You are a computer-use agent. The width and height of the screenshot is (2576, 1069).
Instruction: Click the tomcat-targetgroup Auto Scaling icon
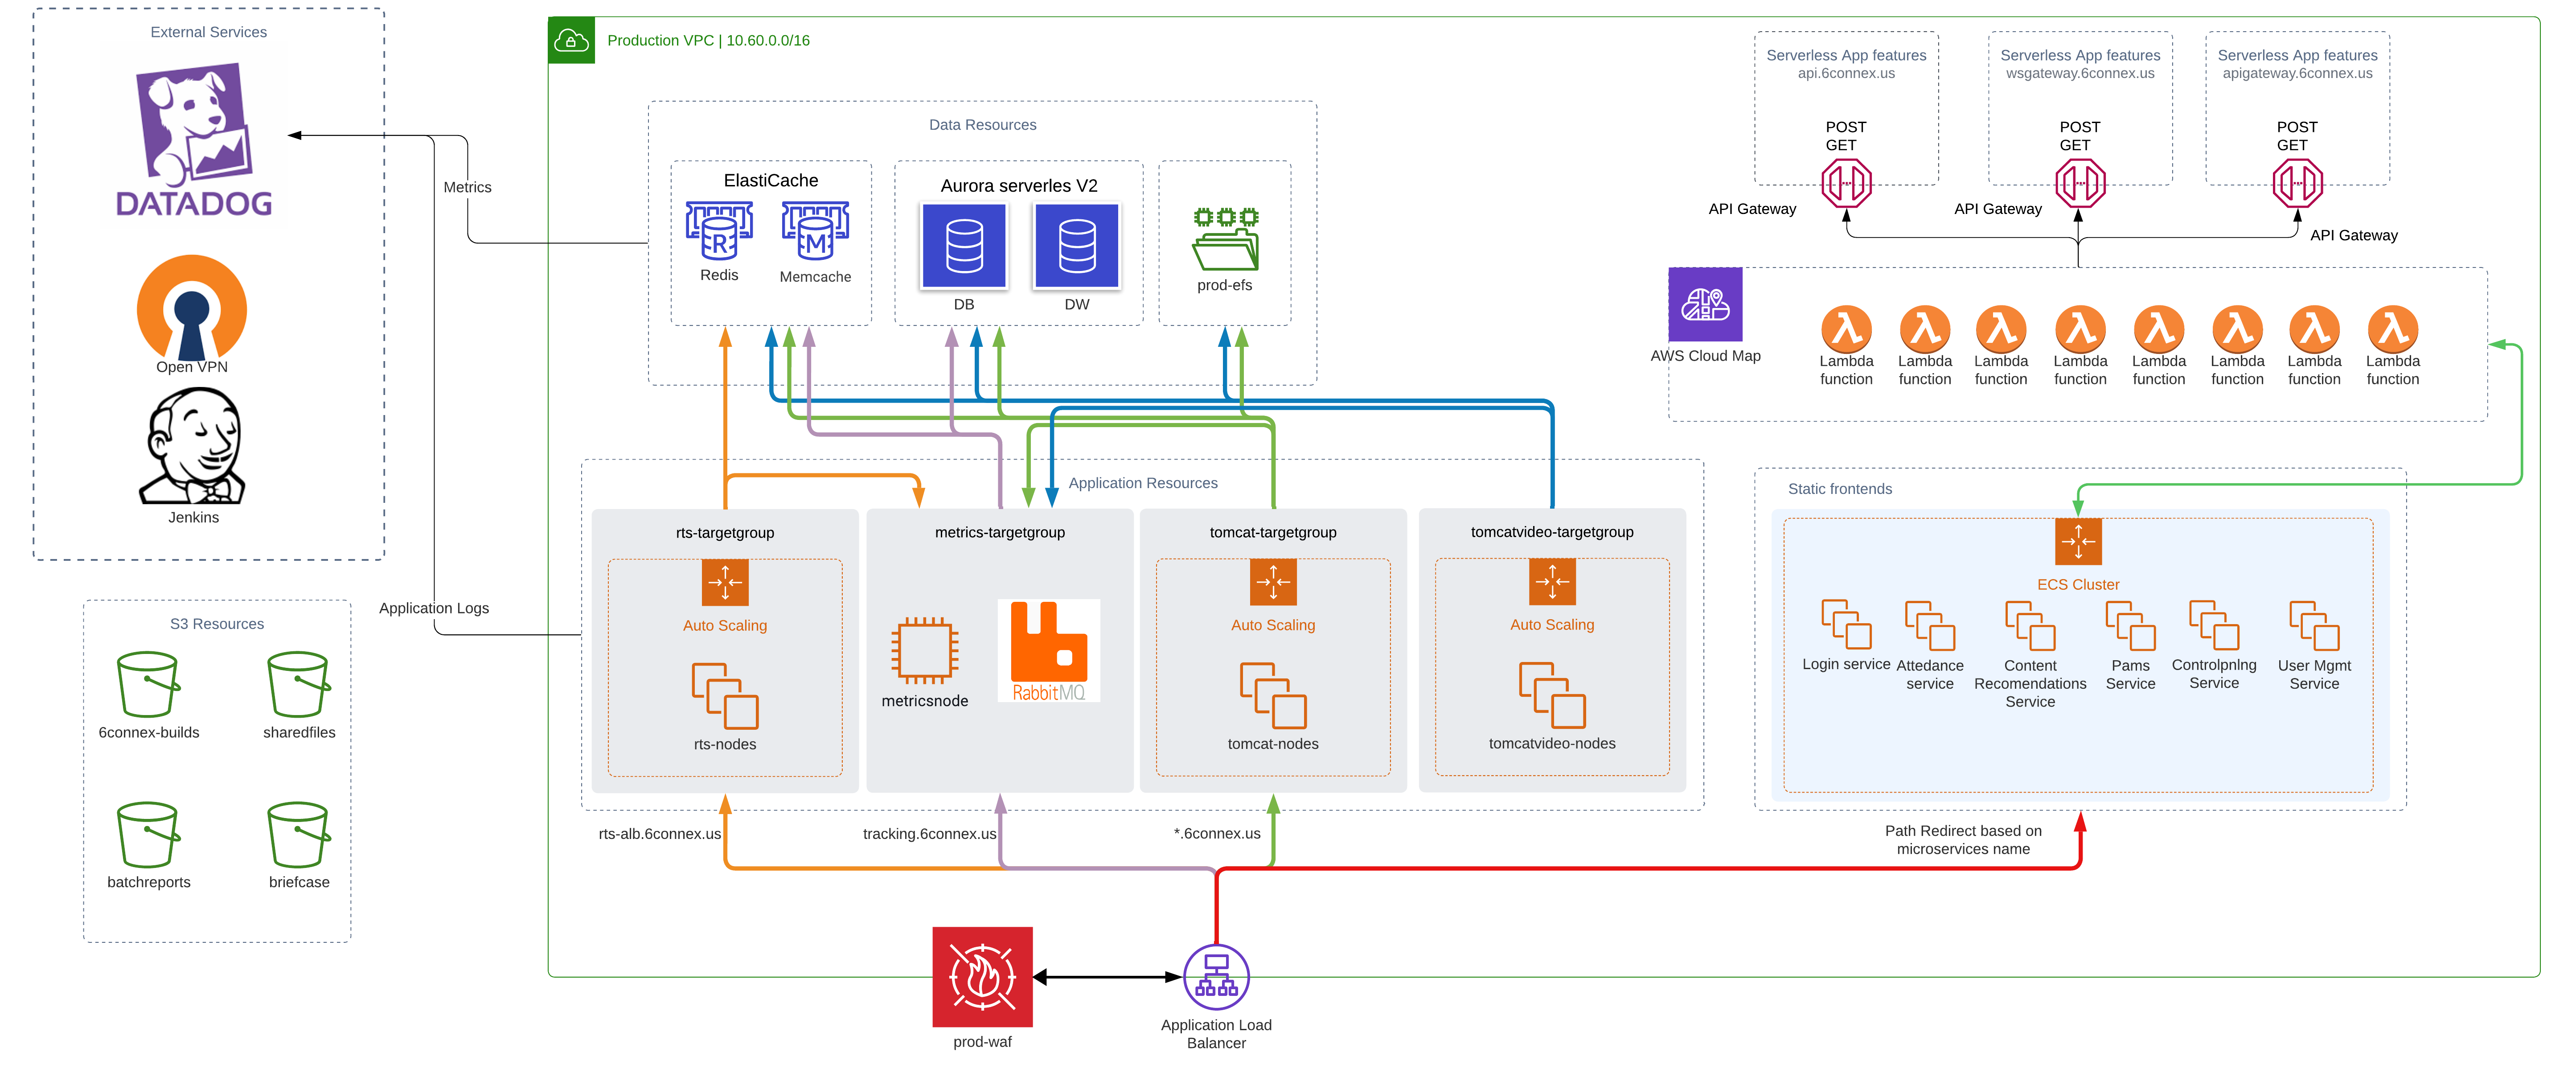pyautogui.click(x=1273, y=582)
